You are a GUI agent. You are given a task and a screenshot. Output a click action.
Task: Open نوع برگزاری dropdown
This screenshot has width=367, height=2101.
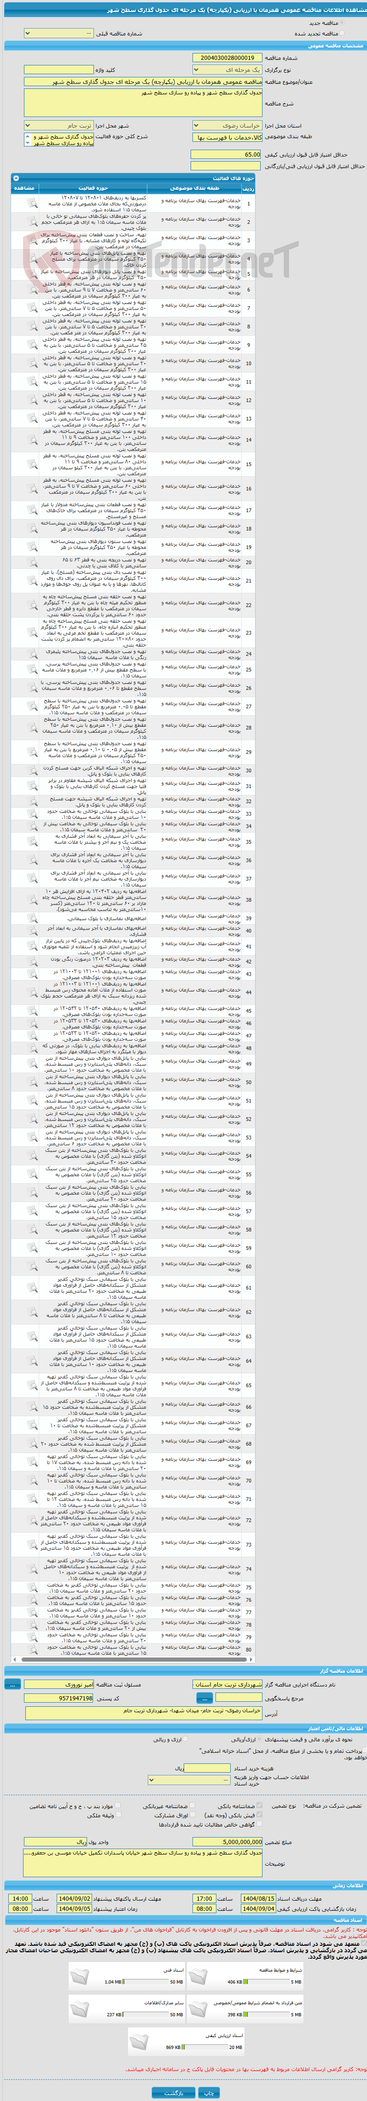click(227, 70)
